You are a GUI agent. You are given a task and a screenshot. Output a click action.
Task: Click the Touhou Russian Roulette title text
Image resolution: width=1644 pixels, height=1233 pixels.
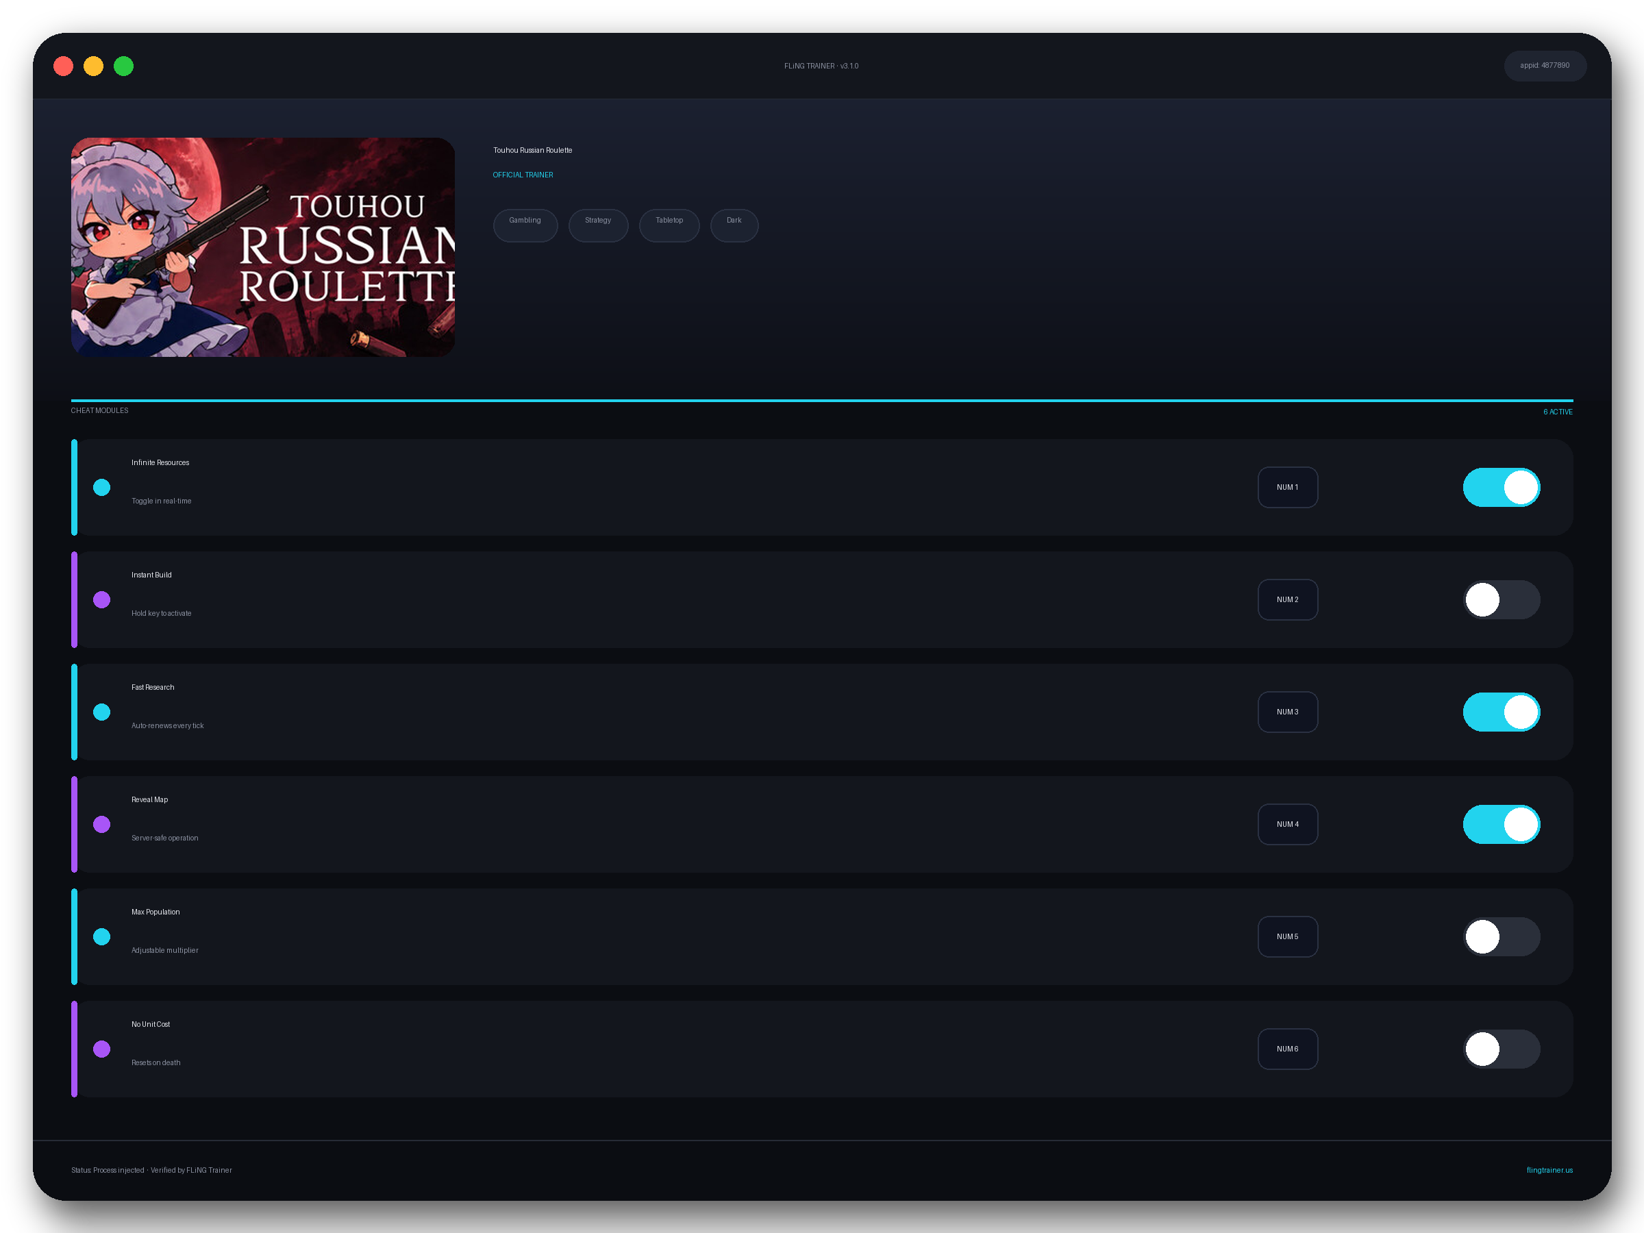coord(532,150)
